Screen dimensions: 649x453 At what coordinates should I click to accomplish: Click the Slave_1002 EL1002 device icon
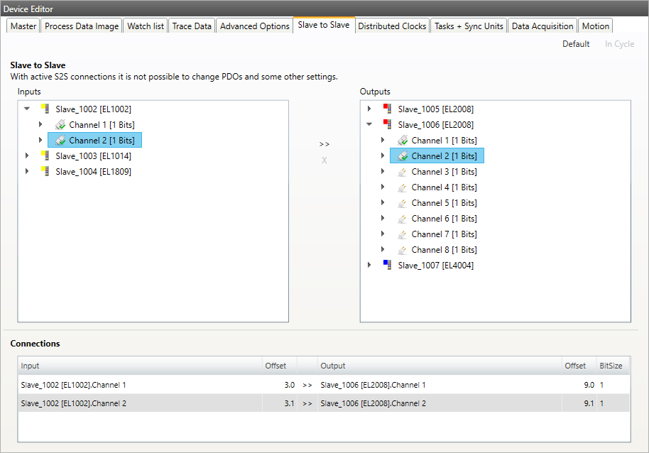[x=46, y=109]
